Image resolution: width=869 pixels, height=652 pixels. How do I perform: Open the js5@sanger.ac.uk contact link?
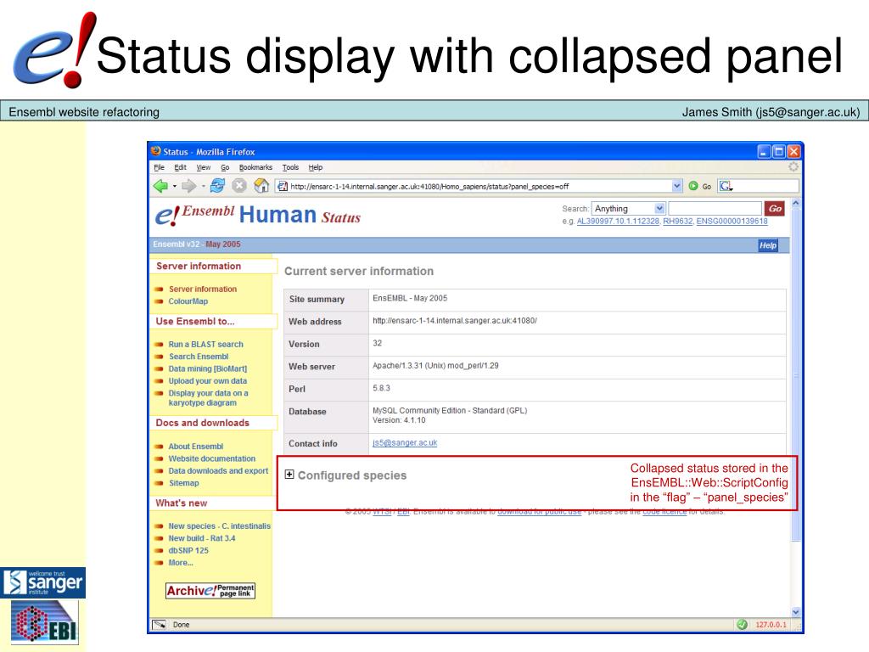click(405, 443)
